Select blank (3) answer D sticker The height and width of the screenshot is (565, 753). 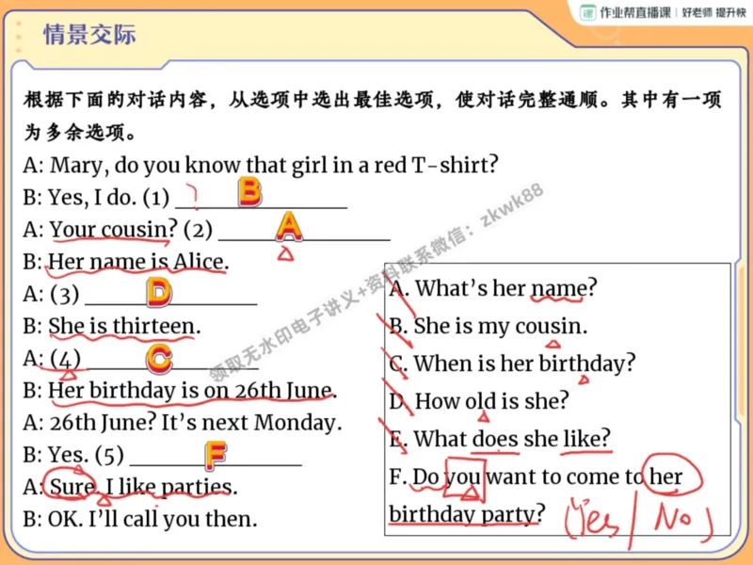pos(159,292)
